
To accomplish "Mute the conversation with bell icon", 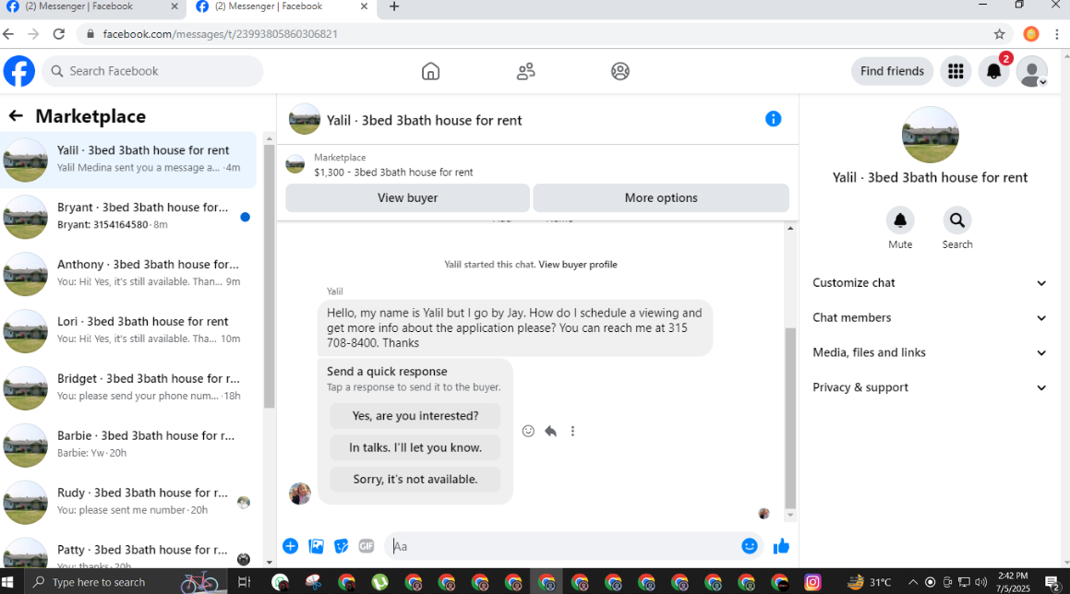I will click(x=900, y=220).
